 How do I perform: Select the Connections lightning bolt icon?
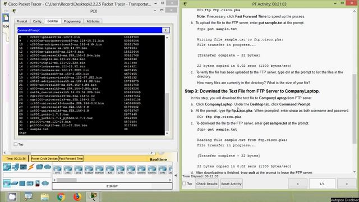[x=31, y=167]
